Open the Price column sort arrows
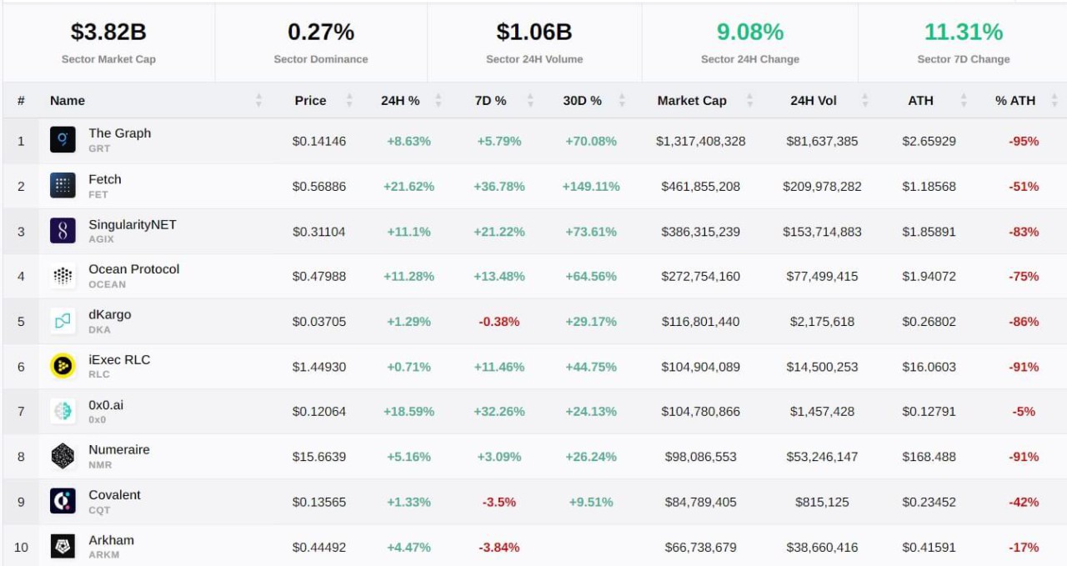Viewport: 1067px width, 566px height. click(x=350, y=100)
